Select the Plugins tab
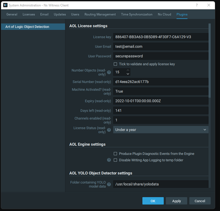The width and height of the screenshot is (220, 211). [182, 14]
